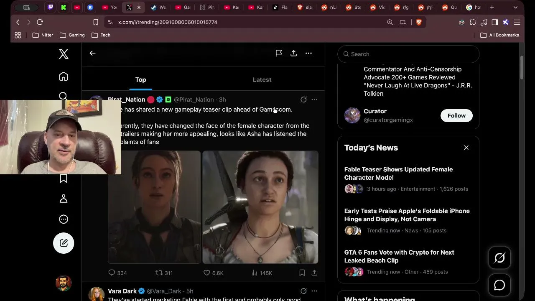
Task: Open the floating Grok button
Action: [x=499, y=258]
